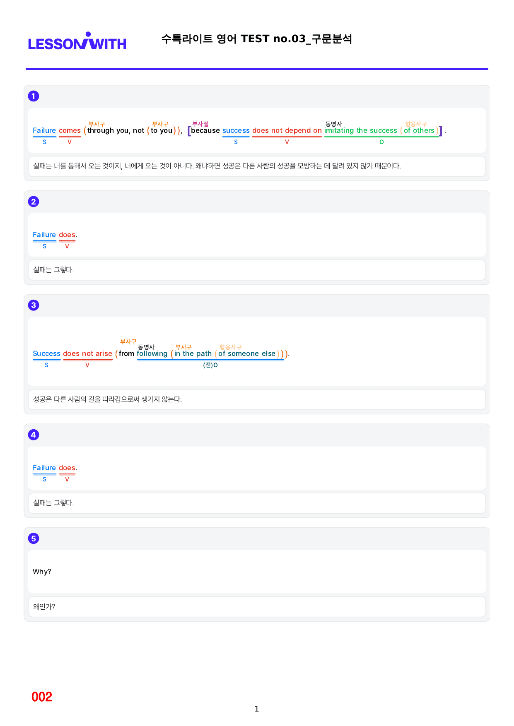The height and width of the screenshot is (726, 514).
Task: Click the LESSONWITH logo
Action: (77, 41)
